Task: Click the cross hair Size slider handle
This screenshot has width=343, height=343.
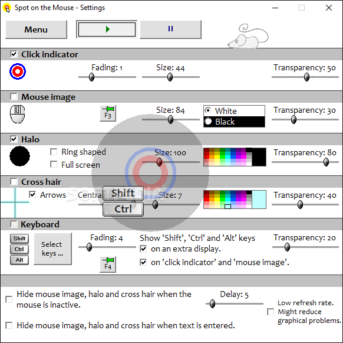Action: (156, 204)
